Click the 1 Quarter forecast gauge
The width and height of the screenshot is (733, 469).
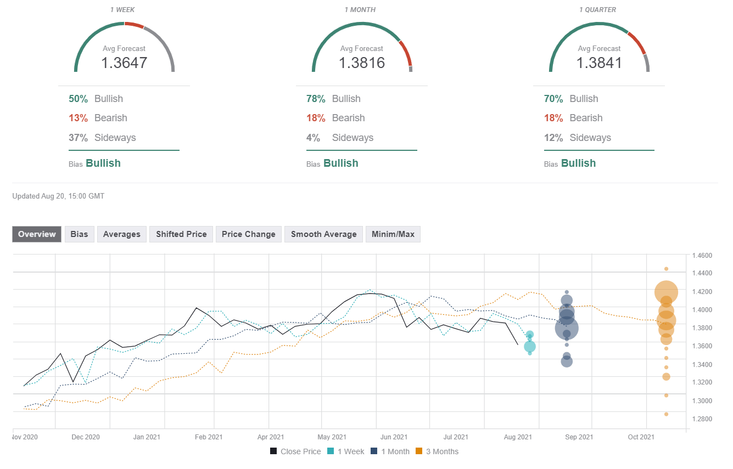coord(599,48)
